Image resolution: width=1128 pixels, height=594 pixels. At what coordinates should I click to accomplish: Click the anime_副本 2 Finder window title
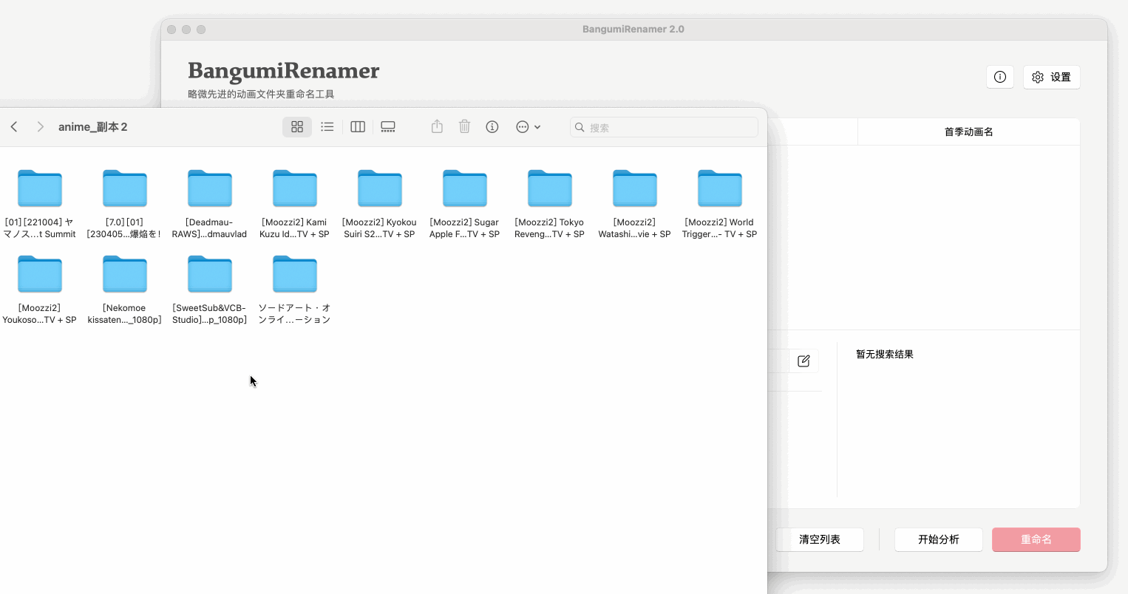click(x=93, y=127)
